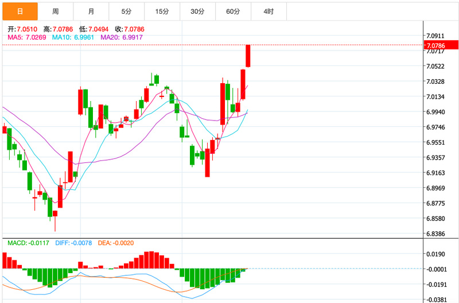Viewport: 459px width, 303px height.
Task: Click the 0.0190 MACD axis label
Action: point(437,254)
